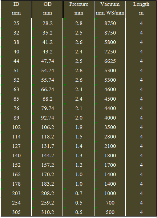Select the Vacuum mm WS/mm header
Viewport: 157px width, 218px height.
point(110,9)
